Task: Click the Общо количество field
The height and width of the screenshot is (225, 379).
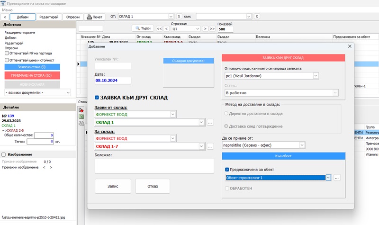Action: tap(44, 135)
